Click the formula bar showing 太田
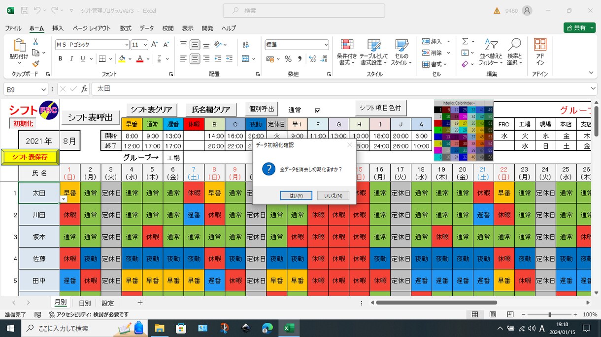The height and width of the screenshot is (337, 601). (344, 89)
